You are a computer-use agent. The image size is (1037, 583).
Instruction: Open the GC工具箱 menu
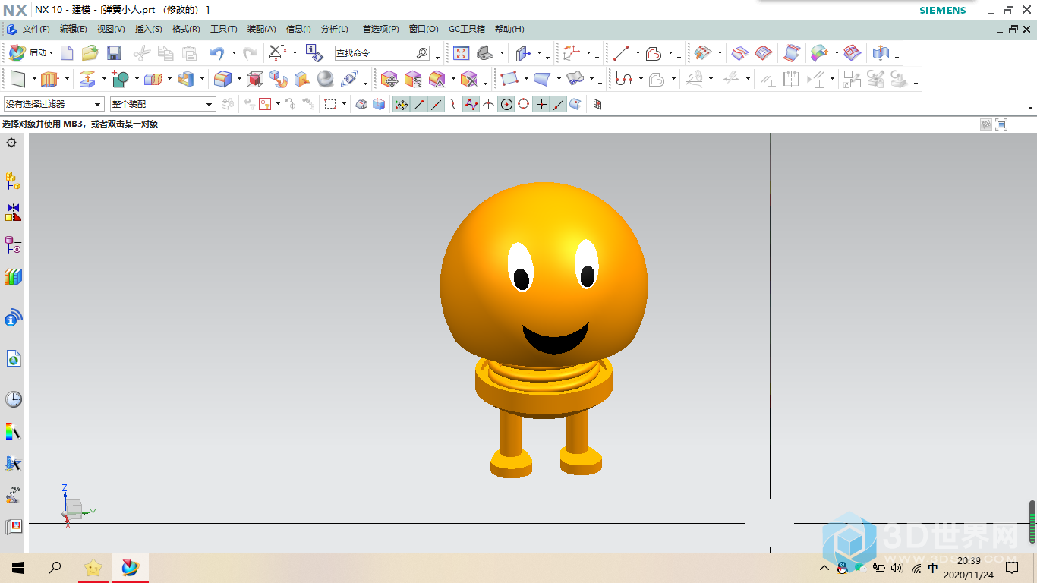[x=466, y=29]
